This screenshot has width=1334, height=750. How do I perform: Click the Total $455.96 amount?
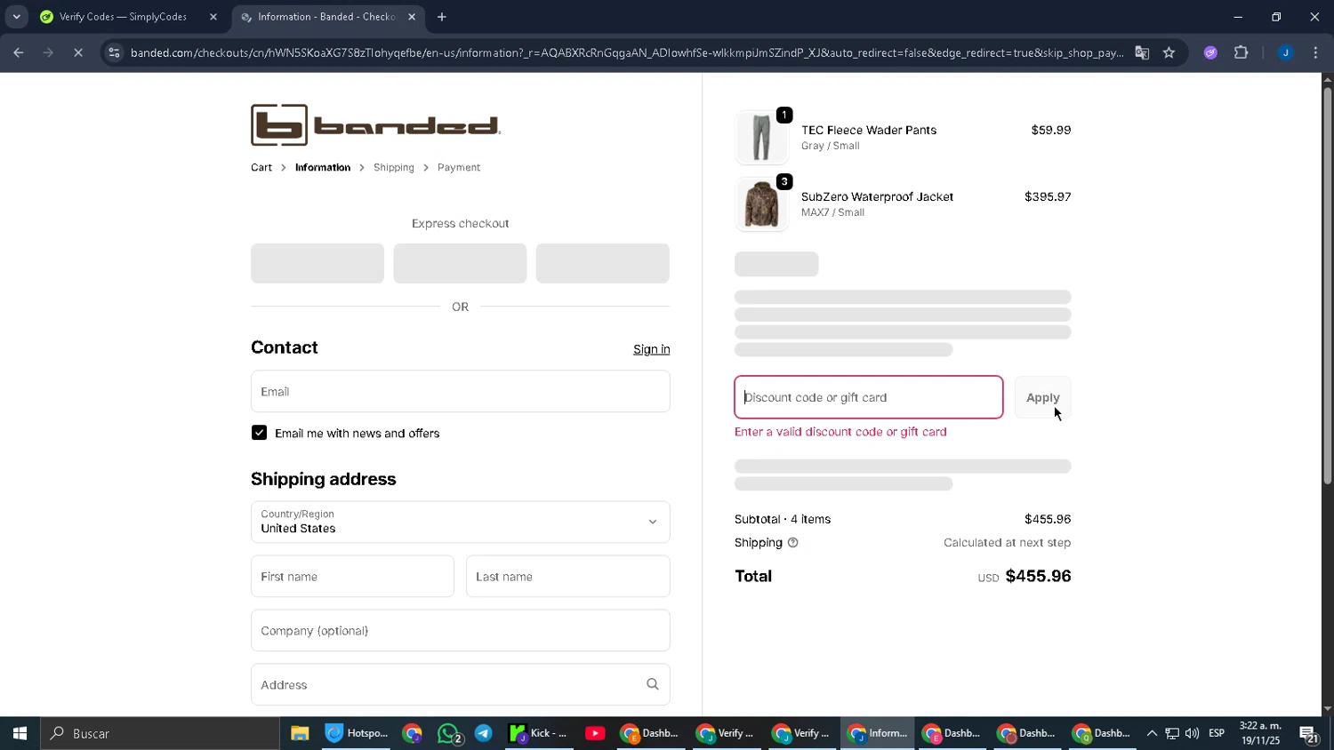point(1038,576)
